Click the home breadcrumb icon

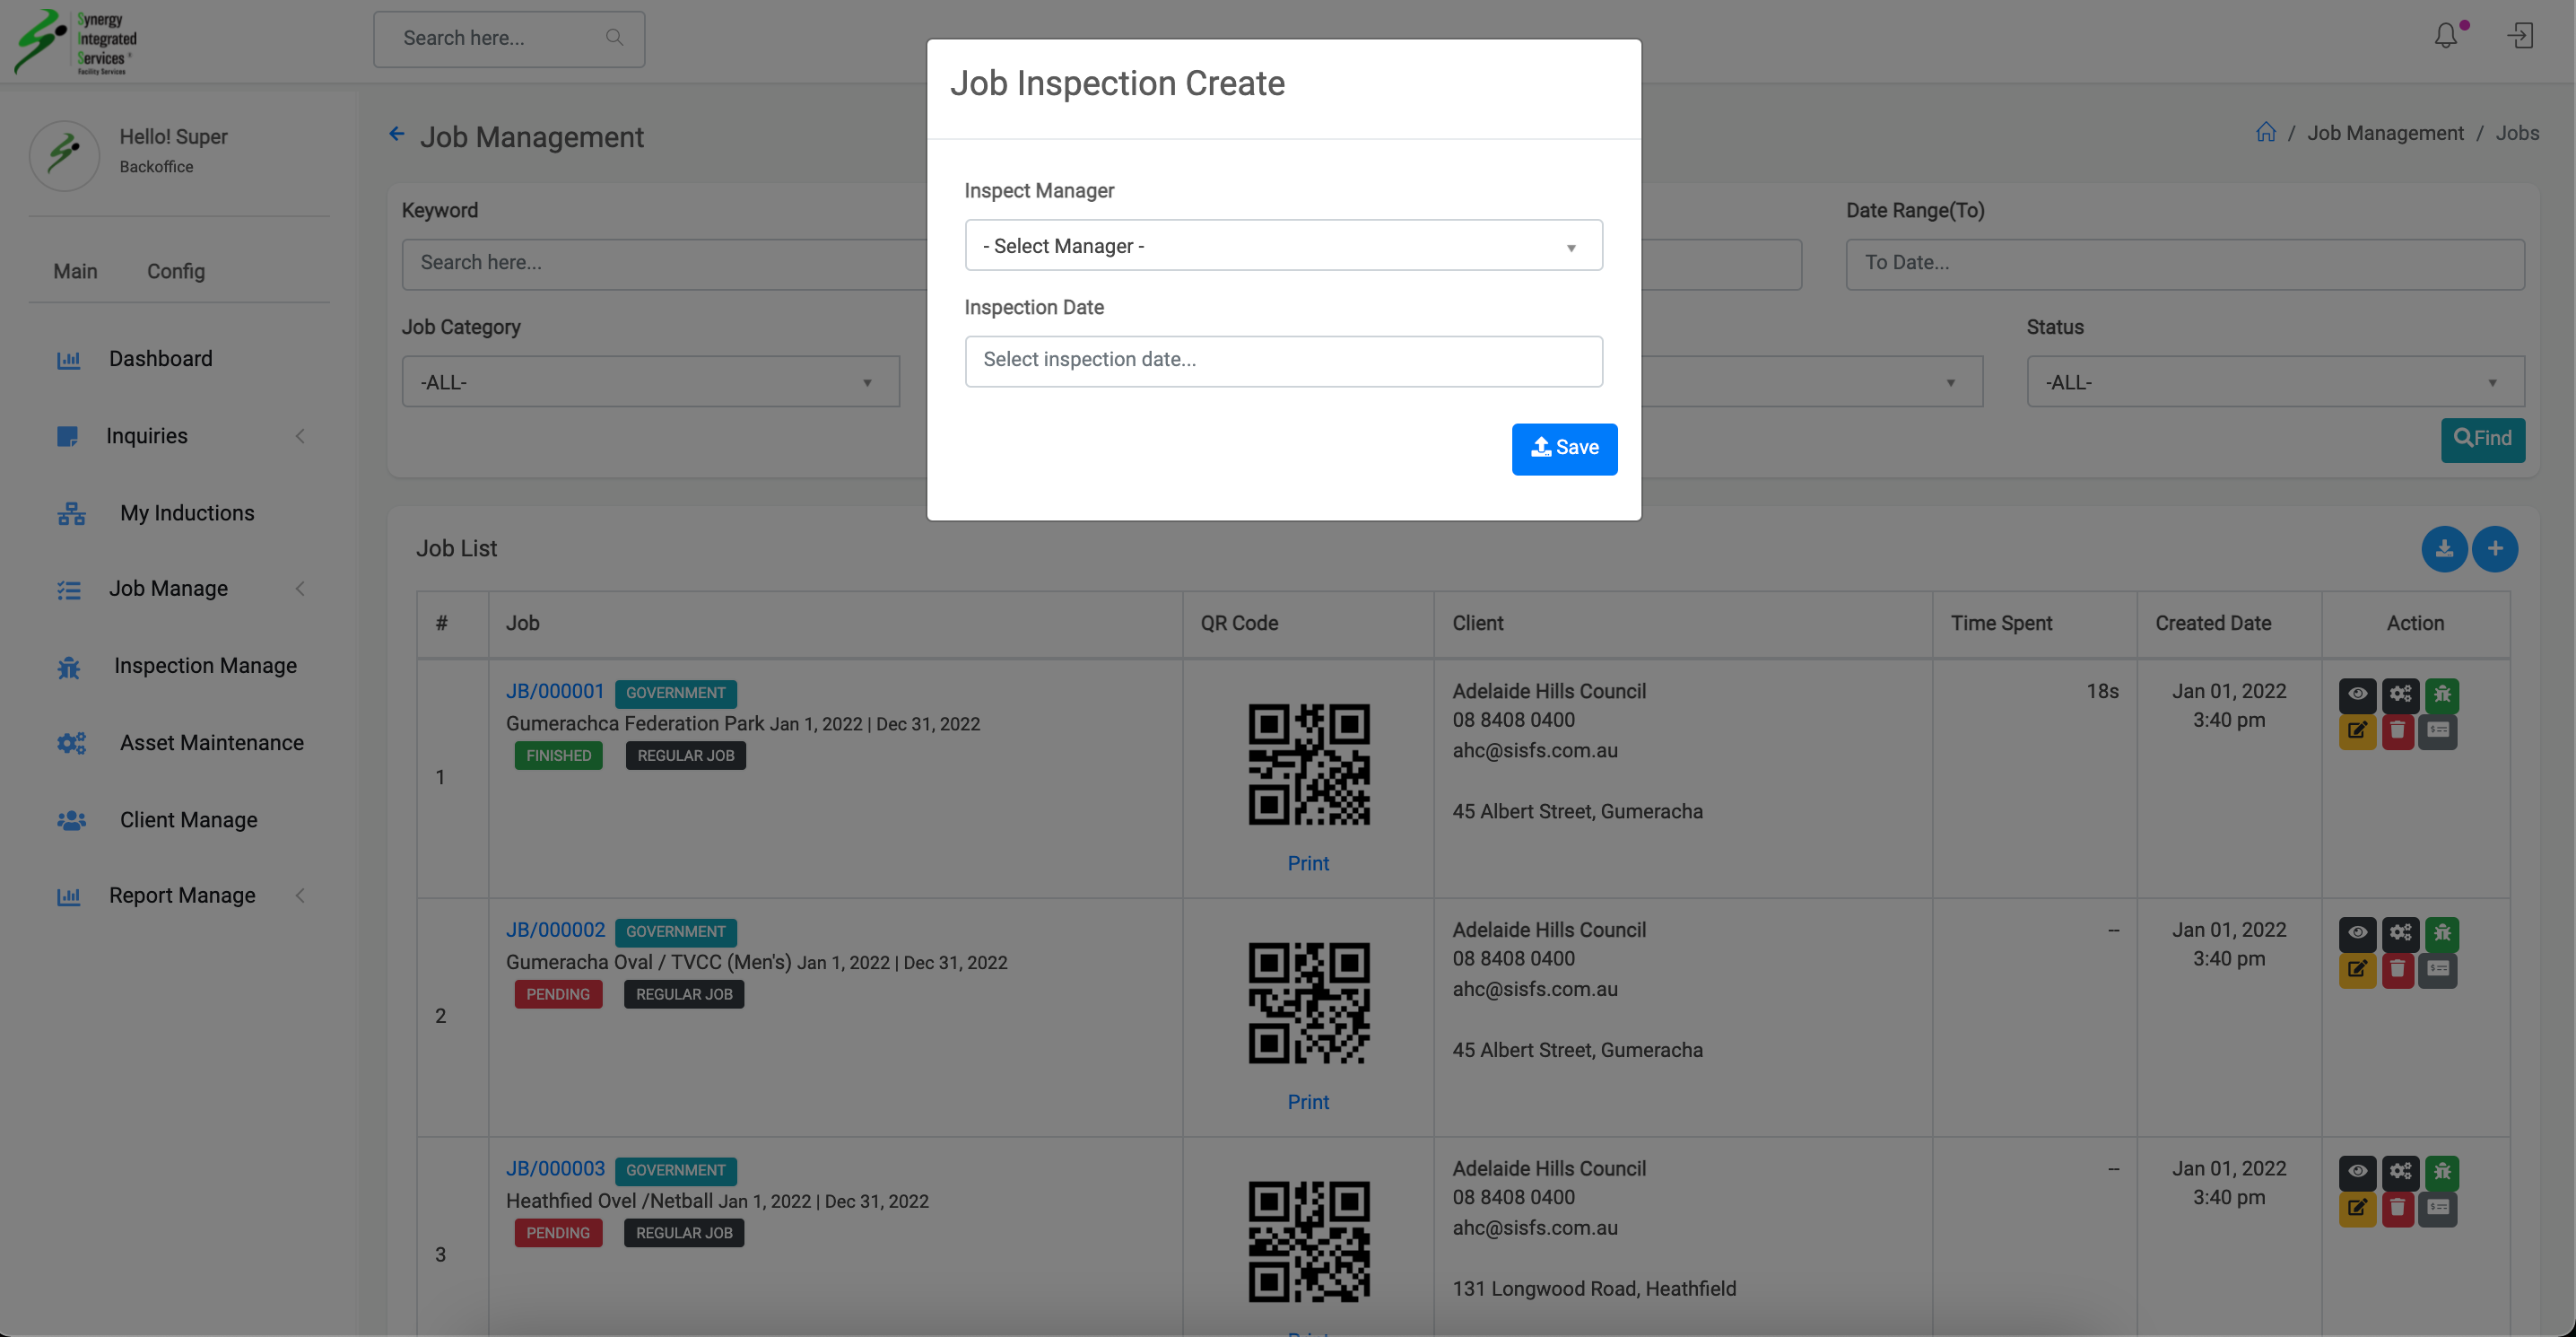(2266, 132)
